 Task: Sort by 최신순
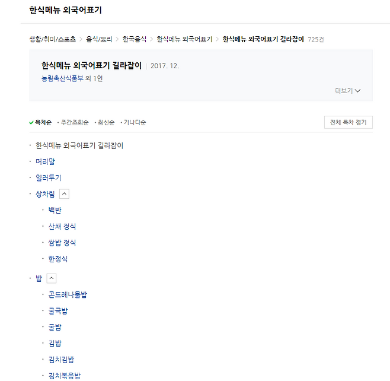[x=107, y=122]
